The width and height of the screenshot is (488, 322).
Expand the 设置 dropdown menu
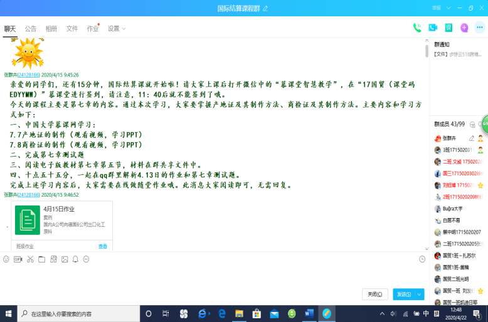[116, 29]
